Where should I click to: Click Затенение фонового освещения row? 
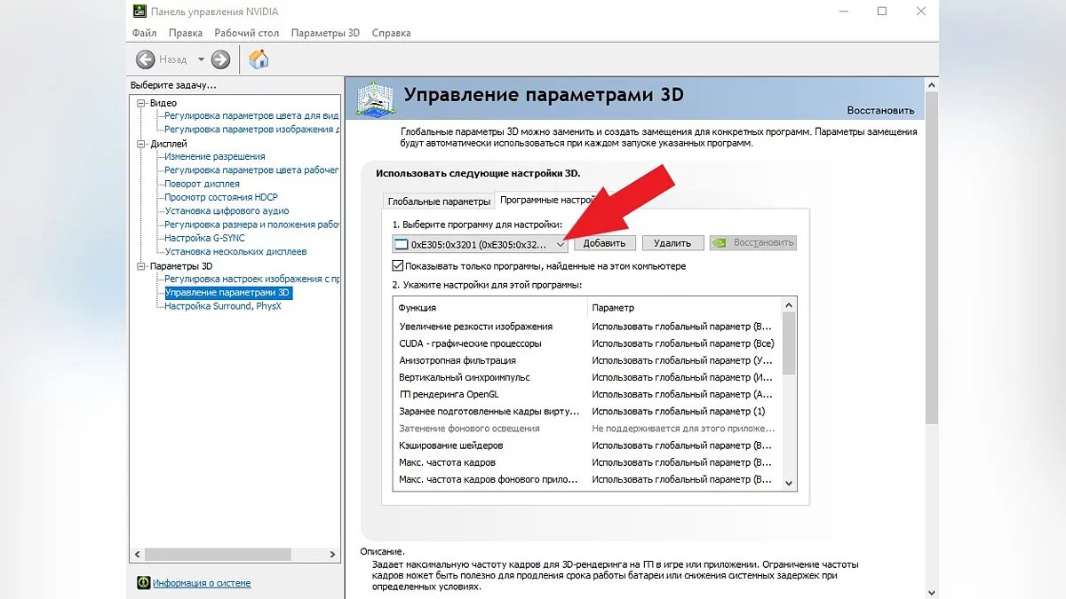click(x=587, y=429)
